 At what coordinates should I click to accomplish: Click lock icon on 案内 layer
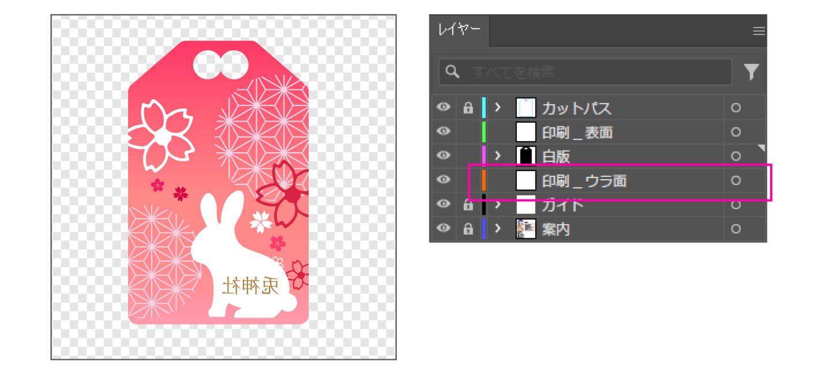click(468, 229)
